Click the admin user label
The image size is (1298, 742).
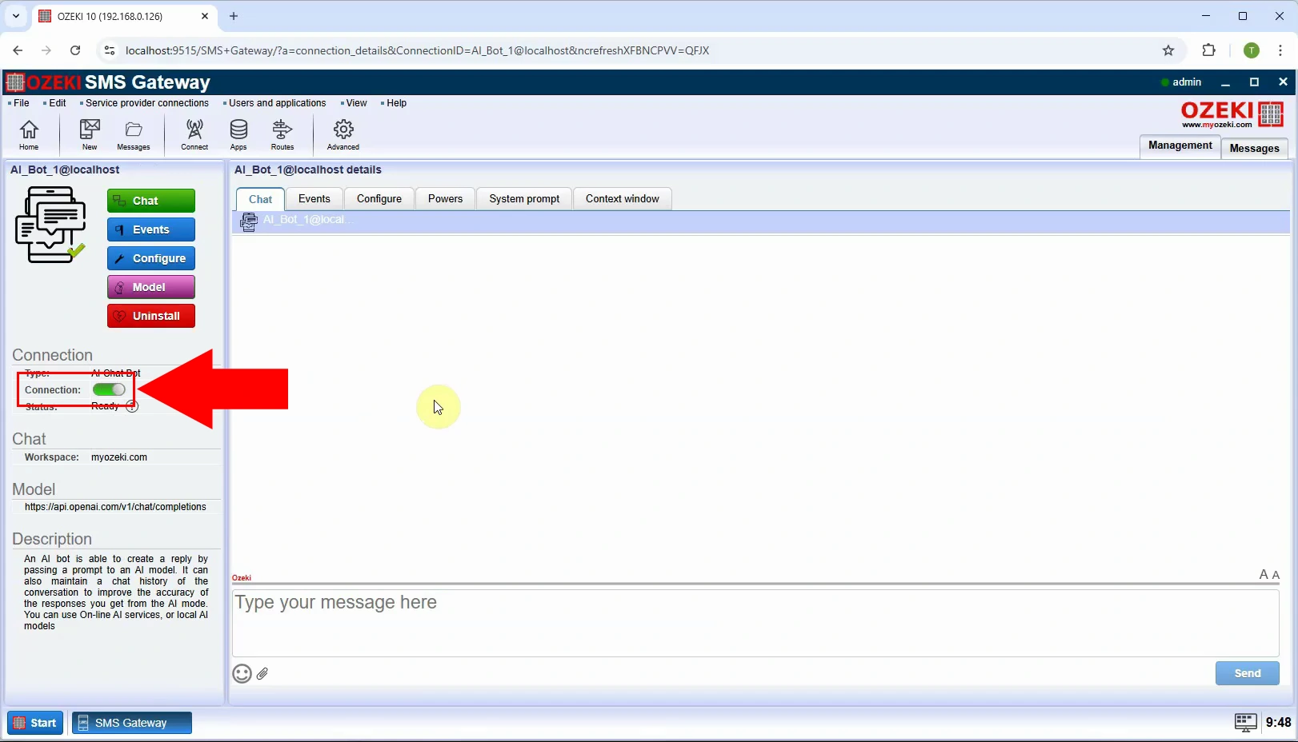click(x=1187, y=82)
